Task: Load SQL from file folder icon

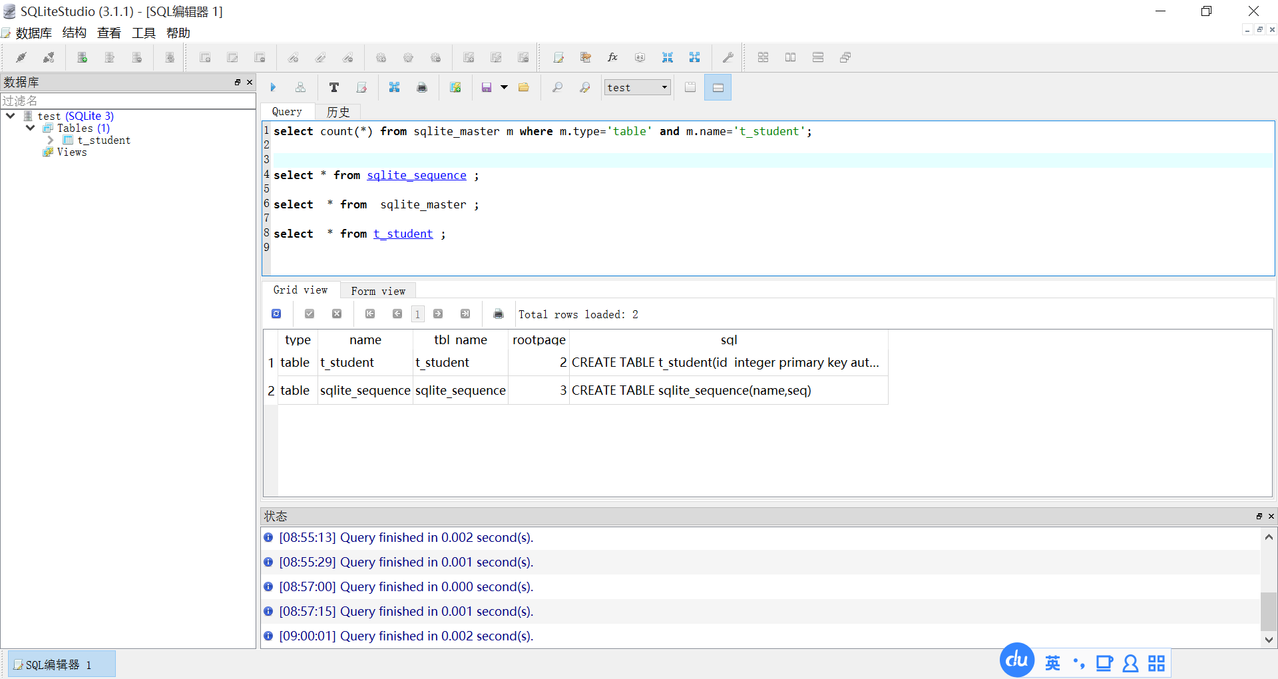Action: (524, 87)
